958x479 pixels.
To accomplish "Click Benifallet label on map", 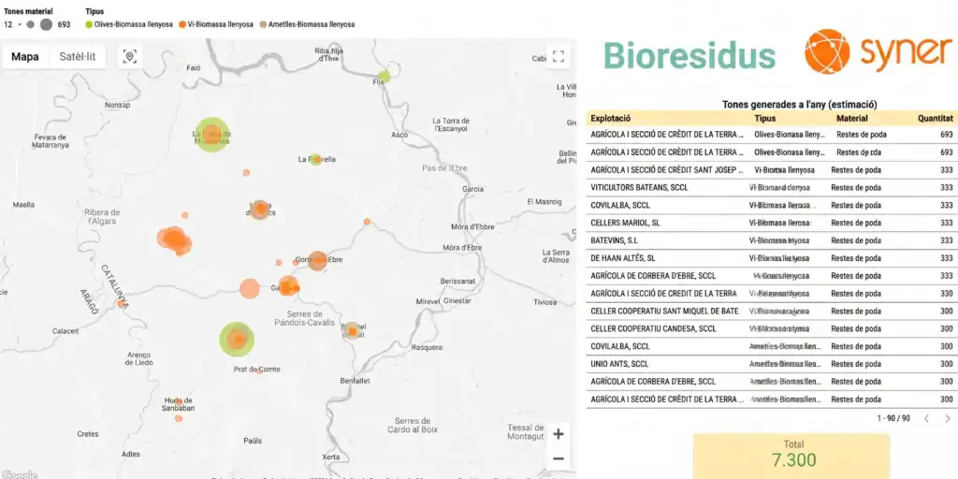I will click(355, 381).
